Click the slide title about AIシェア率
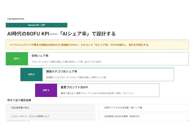Screen dimensions: 195x138 (x=61, y=34)
